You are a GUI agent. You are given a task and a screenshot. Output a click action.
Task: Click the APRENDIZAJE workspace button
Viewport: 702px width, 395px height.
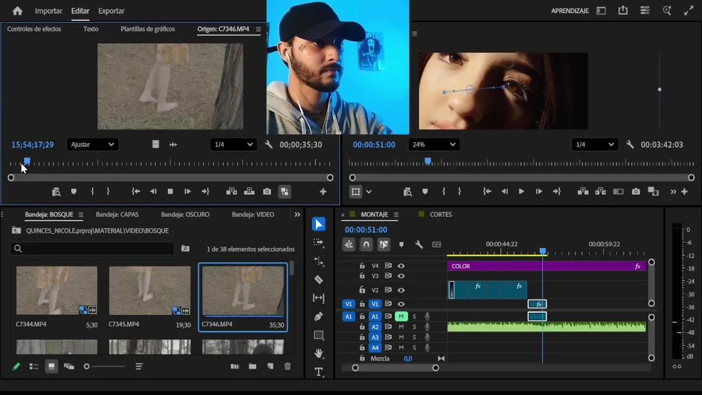(569, 11)
